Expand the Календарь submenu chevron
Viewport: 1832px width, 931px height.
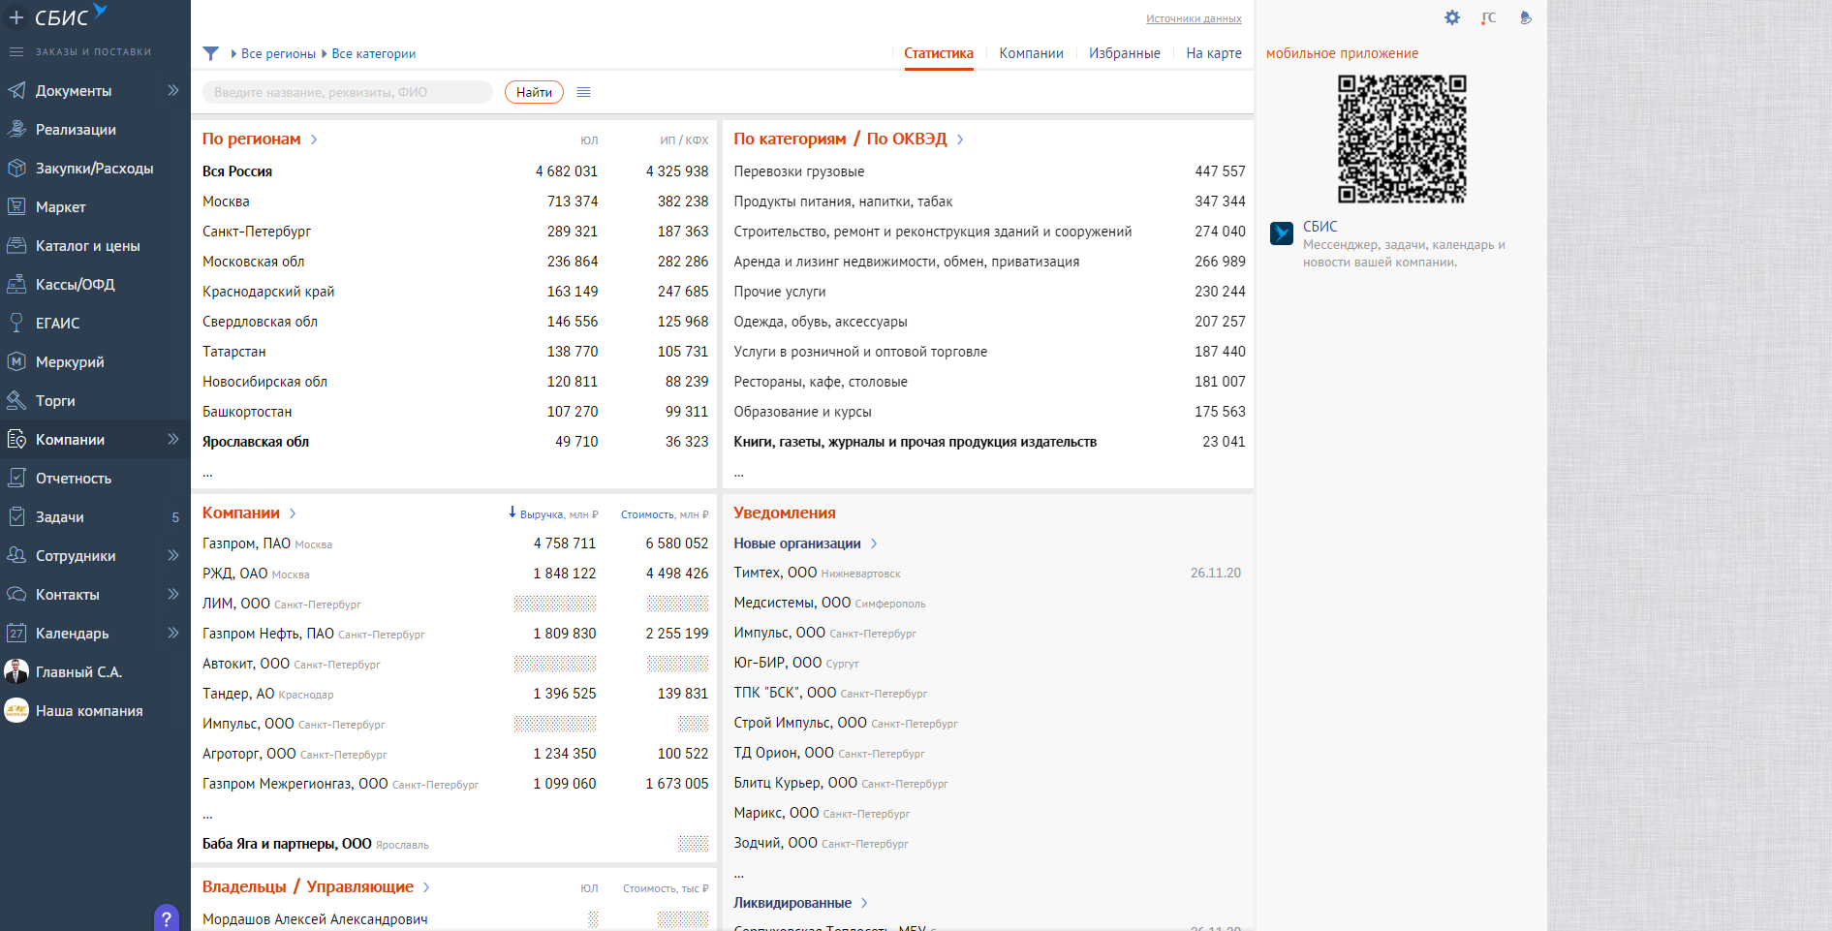coord(173,633)
